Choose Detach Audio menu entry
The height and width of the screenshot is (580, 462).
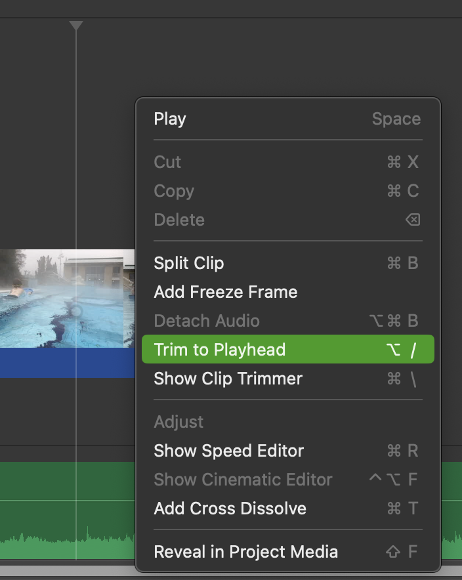(288, 321)
